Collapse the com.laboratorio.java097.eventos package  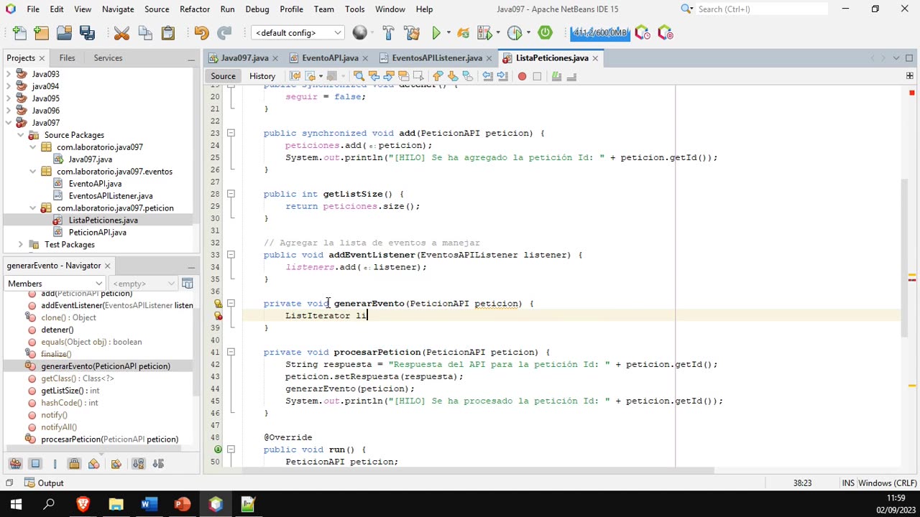click(x=33, y=172)
